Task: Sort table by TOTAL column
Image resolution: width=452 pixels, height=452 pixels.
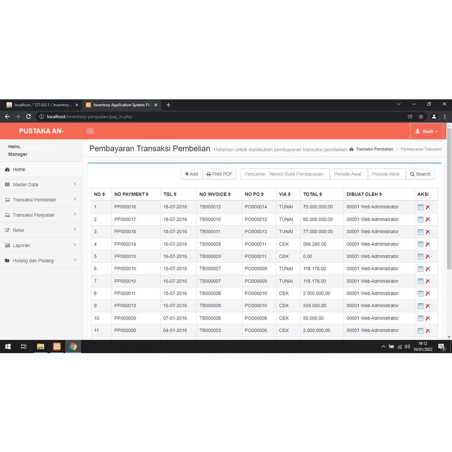Action: tap(313, 194)
